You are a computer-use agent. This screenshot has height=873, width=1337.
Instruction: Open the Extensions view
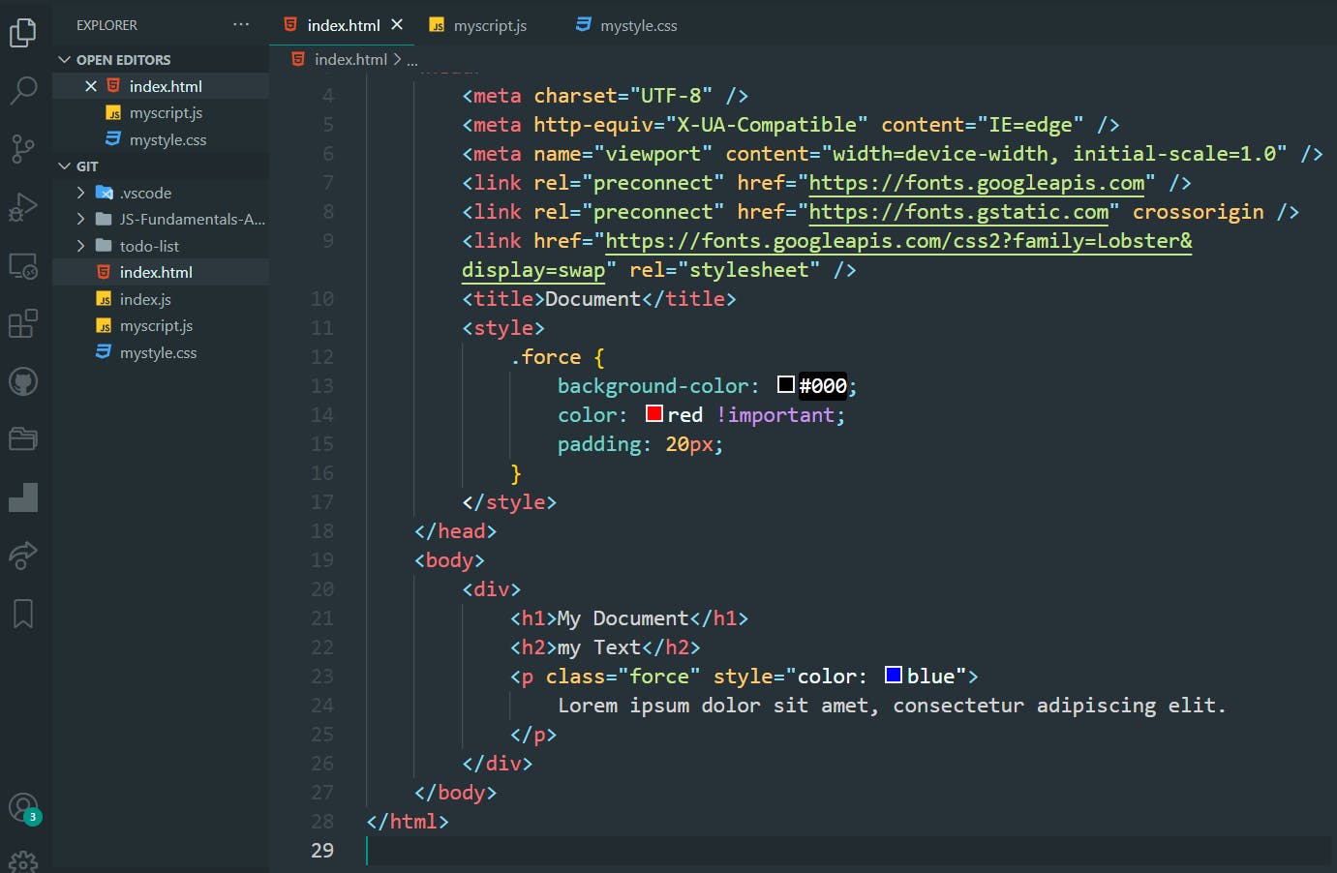pyautogui.click(x=23, y=323)
